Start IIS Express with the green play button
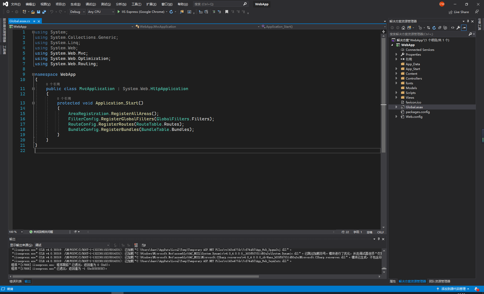This screenshot has width=484, height=294. [x=118, y=12]
